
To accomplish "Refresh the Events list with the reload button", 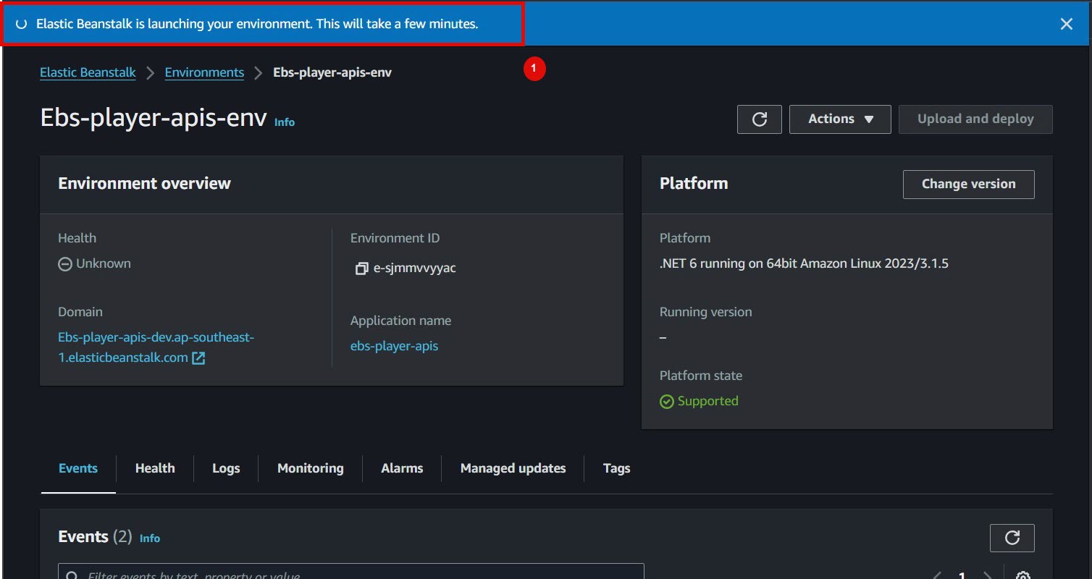I will [x=1012, y=538].
